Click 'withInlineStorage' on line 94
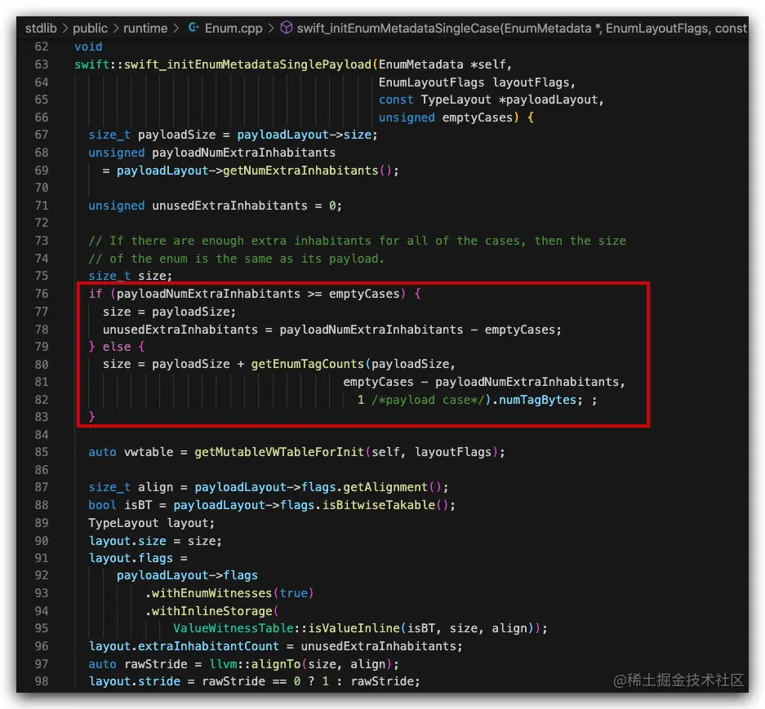The height and width of the screenshot is (709, 765). [x=211, y=611]
